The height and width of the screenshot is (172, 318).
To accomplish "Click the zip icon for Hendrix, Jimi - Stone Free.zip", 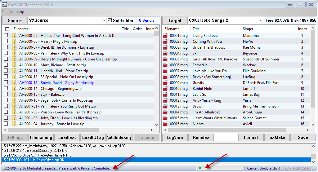I will tap(14, 71).
